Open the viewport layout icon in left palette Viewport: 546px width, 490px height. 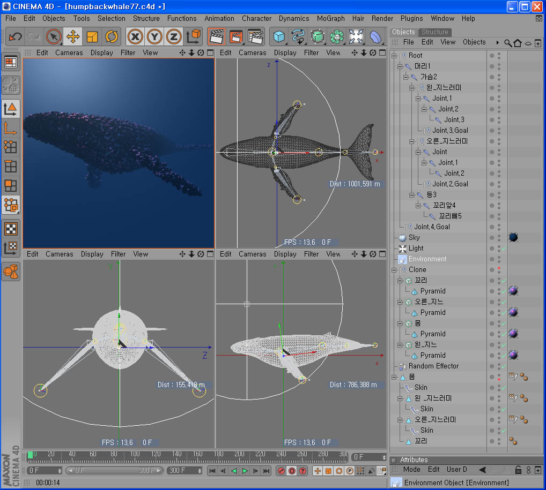coord(11,63)
